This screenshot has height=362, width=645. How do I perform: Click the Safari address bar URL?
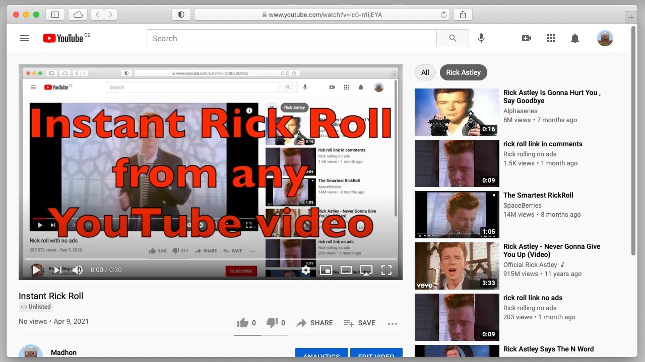[325, 15]
